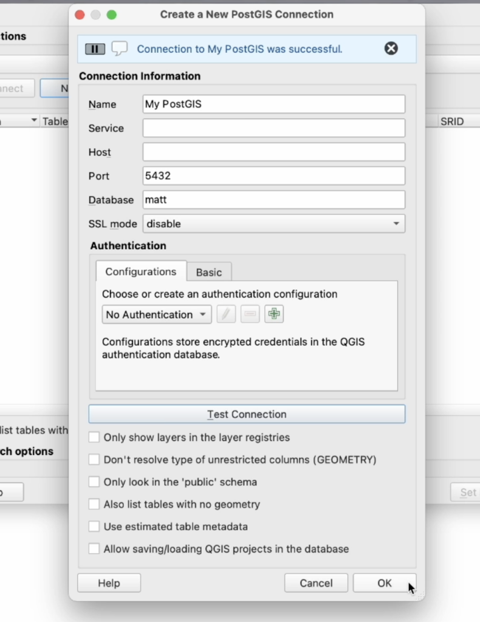
Task: Click the speech bubble message icon
Action: tap(120, 49)
